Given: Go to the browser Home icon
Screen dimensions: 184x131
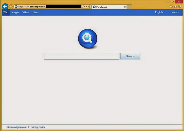Looking at the screenshot, I should pos(171,6).
